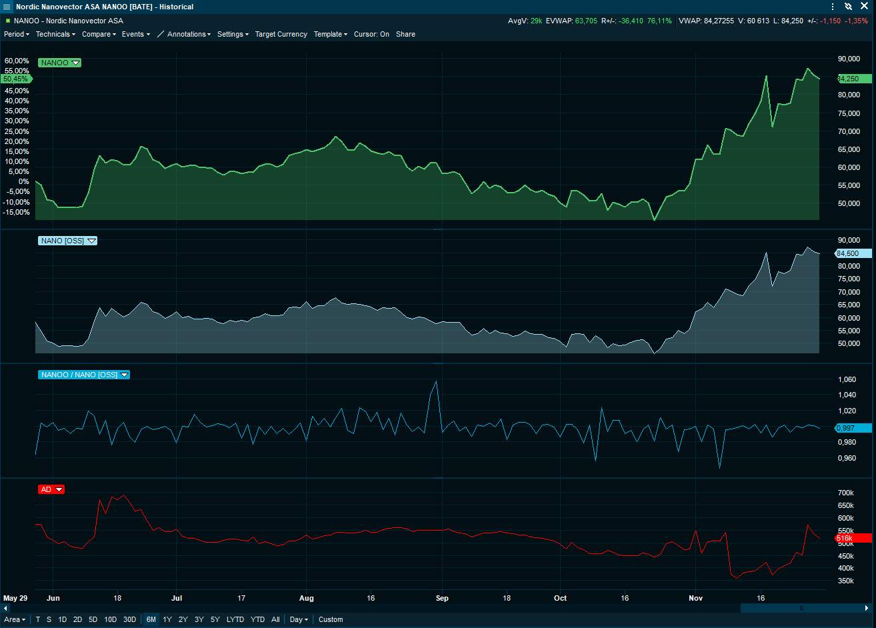
Task: Select the 1Y time range
Action: (x=167, y=619)
